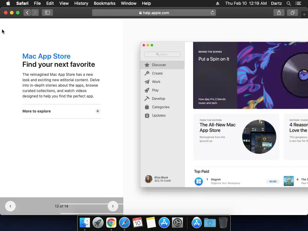Image resolution: width=308 pixels, height=231 pixels.
Task: Click the Top Paid heading
Action: (202, 171)
